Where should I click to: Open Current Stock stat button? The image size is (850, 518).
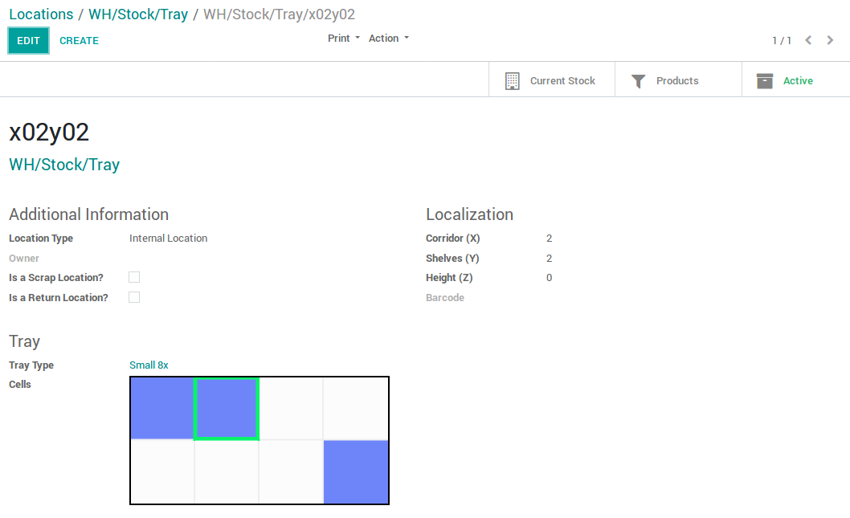(x=552, y=81)
